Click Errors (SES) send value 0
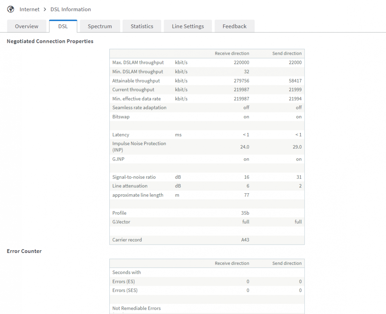The width and height of the screenshot is (386, 314). pyautogui.click(x=300, y=290)
